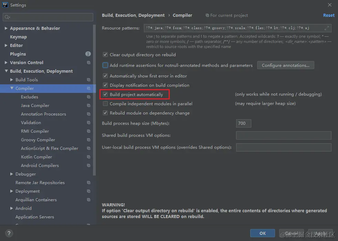Click the project-level icon beside Android Compilers
Viewport: 338px width, 241px height.
pos(88,166)
